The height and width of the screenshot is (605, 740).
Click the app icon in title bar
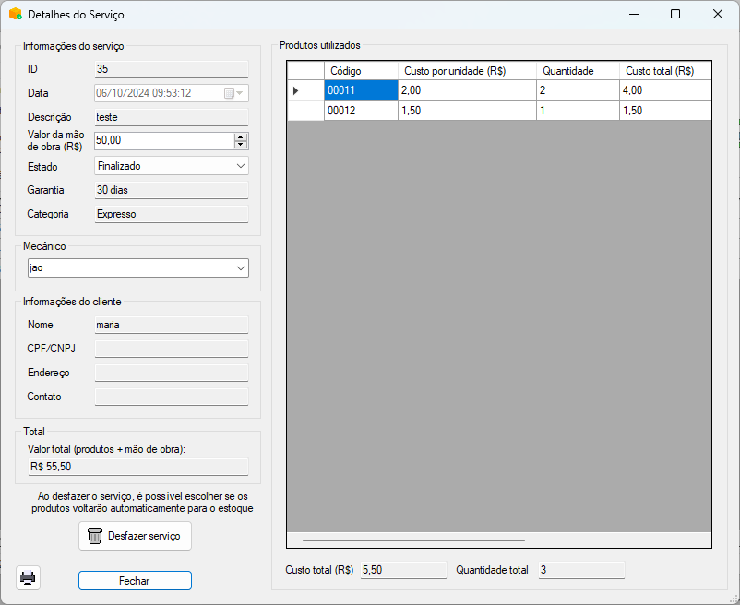[15, 15]
